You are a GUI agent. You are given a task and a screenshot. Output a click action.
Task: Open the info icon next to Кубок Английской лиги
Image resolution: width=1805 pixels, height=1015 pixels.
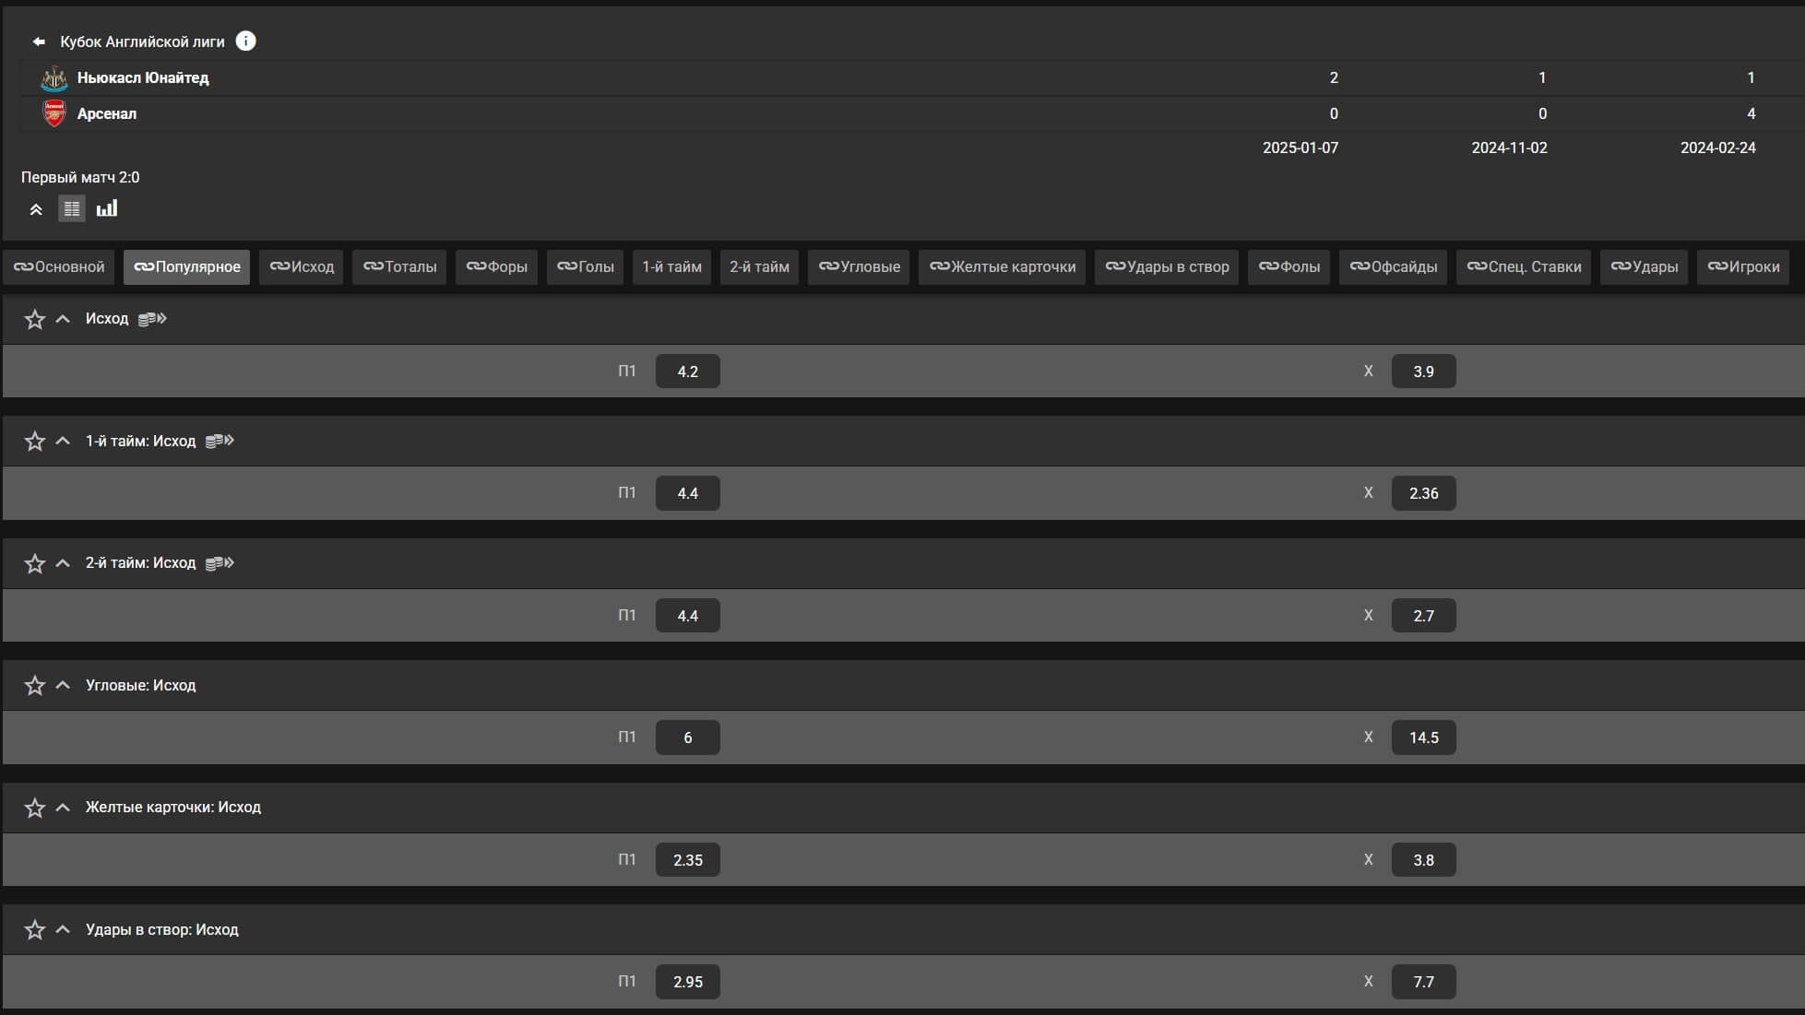pos(245,41)
